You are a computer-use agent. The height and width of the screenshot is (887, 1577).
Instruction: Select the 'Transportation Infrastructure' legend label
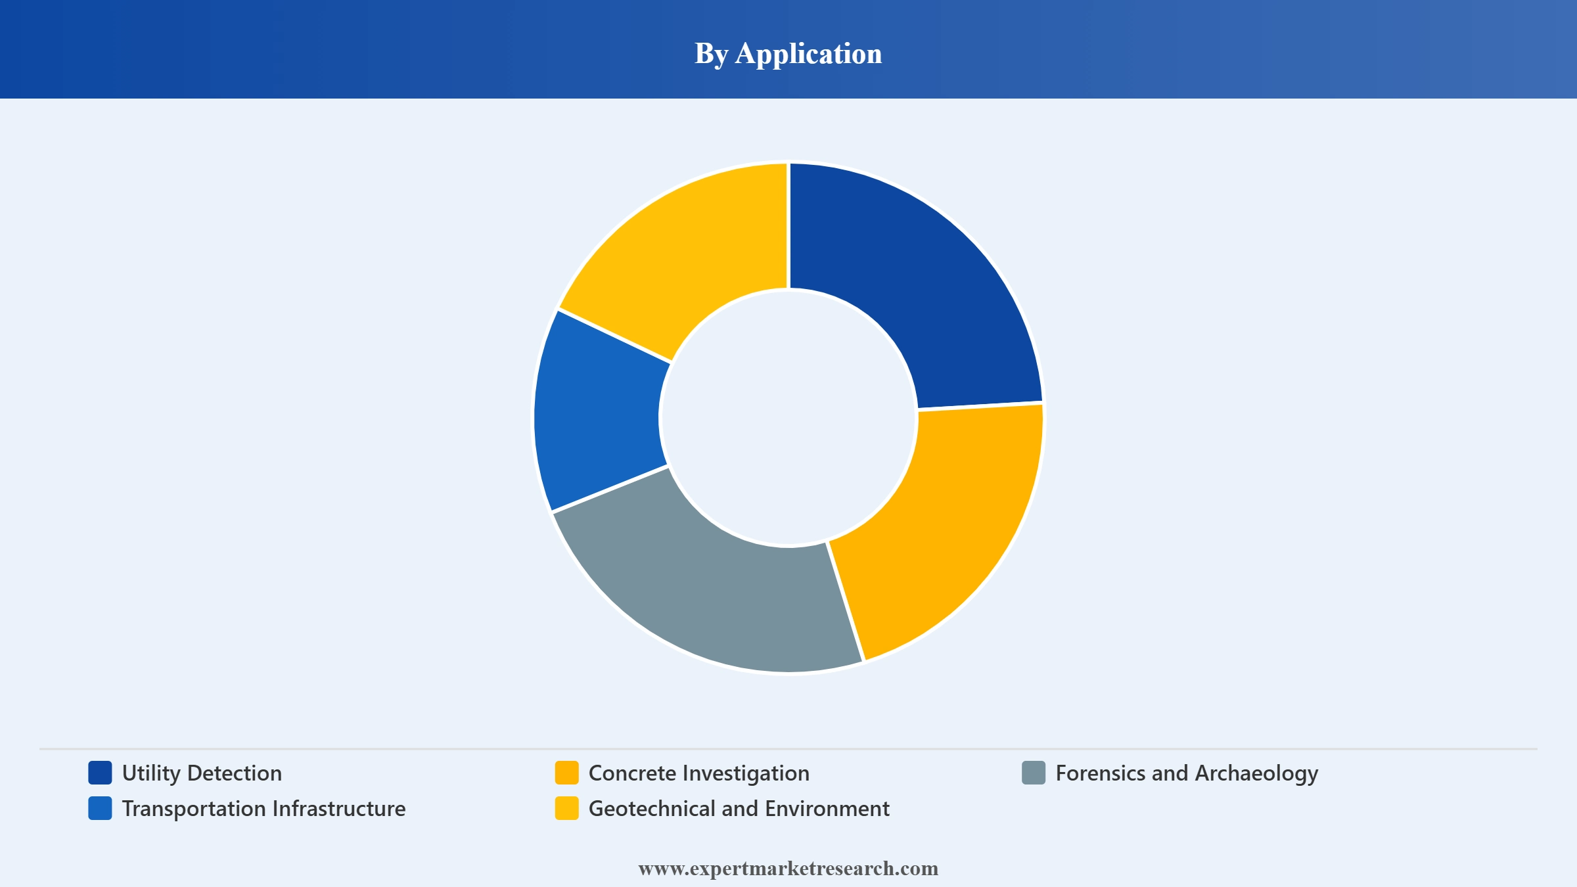click(x=263, y=809)
